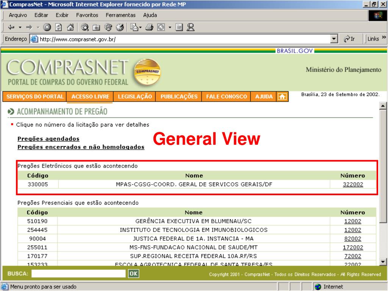Image resolution: width=388 pixels, height=291 pixels.
Task: Open the Ajuda menu in the menu bar
Action: [150, 15]
